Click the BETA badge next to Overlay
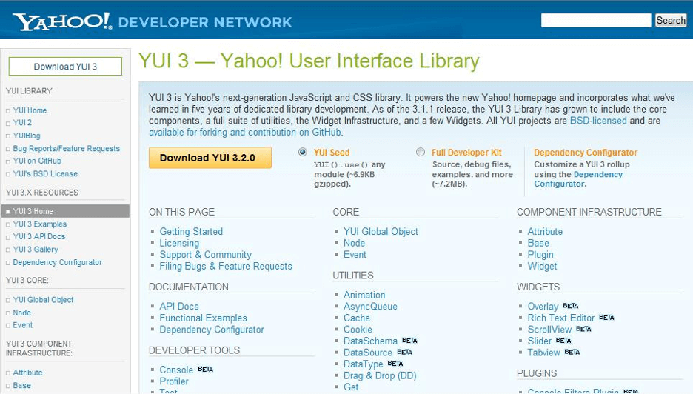Viewport: 693px width, 394px height. pyautogui.click(x=571, y=306)
